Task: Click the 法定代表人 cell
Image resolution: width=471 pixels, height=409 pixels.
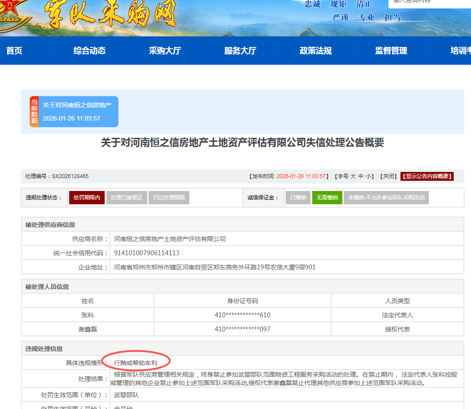Action: 397,315
